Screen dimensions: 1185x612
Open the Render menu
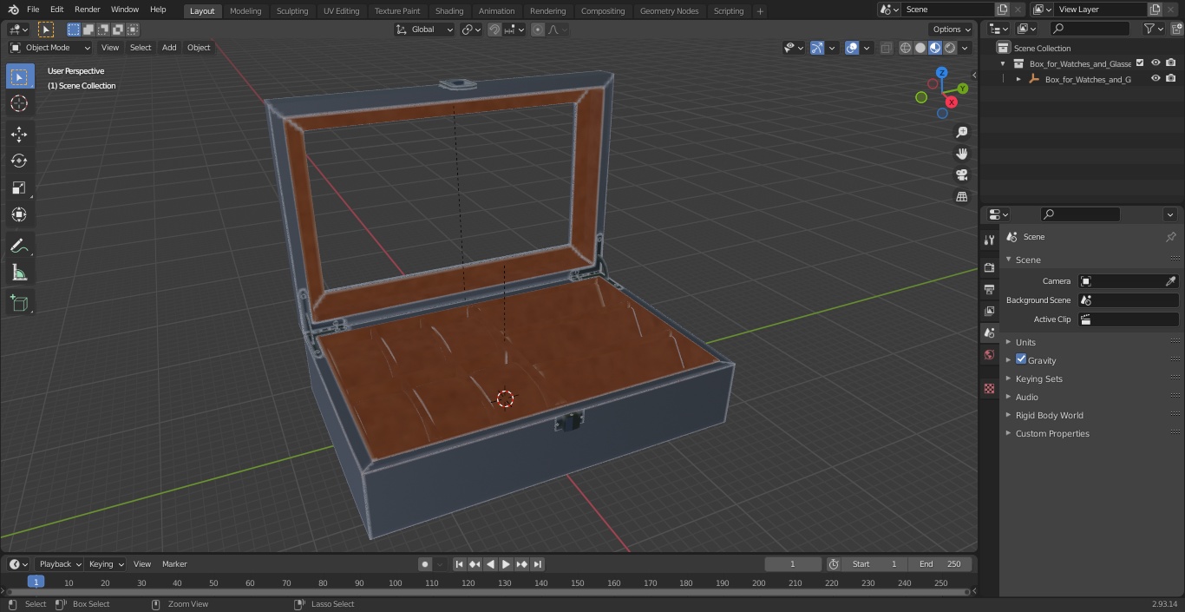pos(87,10)
